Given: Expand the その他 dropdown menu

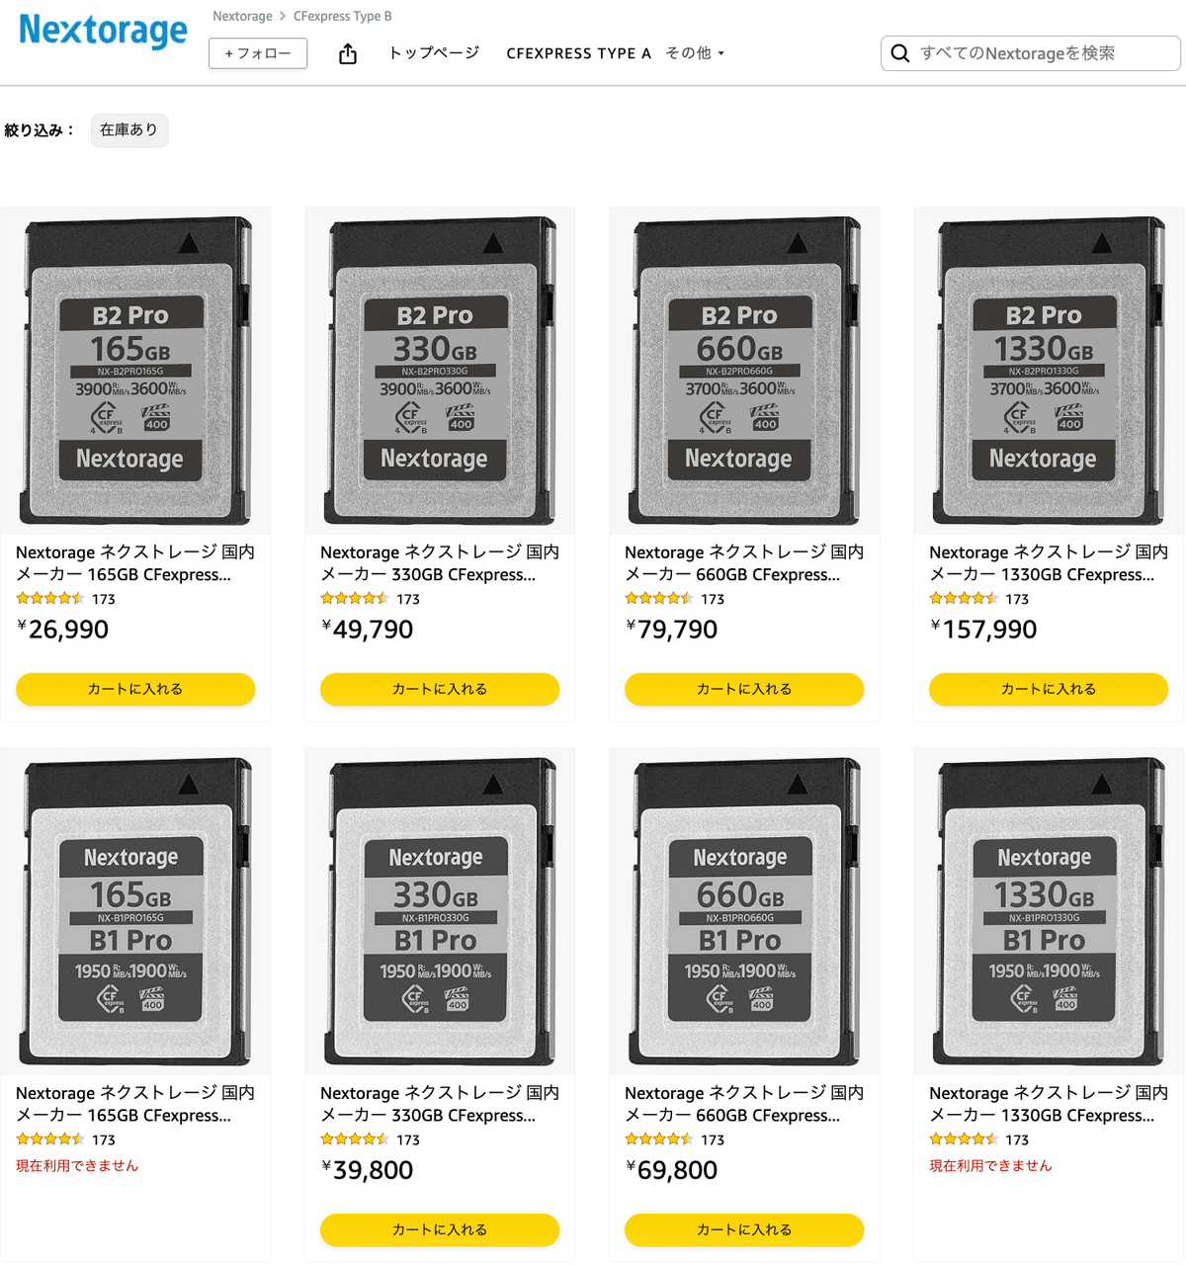Looking at the screenshot, I should (695, 53).
